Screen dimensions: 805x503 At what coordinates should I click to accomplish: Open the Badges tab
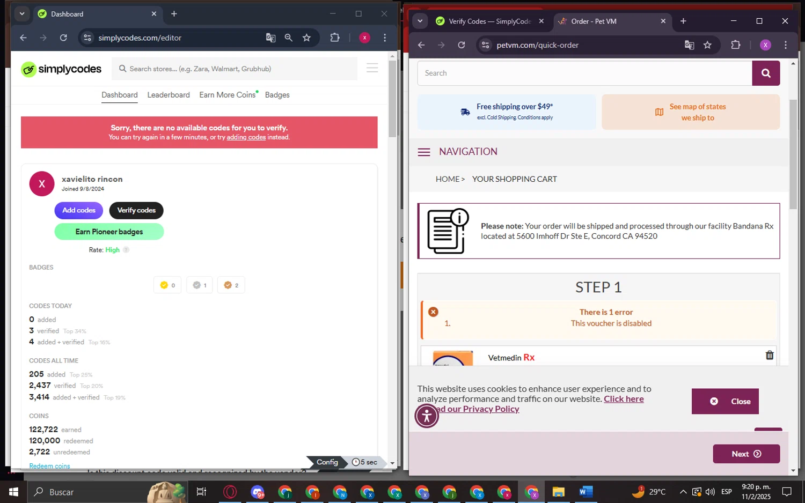277,95
